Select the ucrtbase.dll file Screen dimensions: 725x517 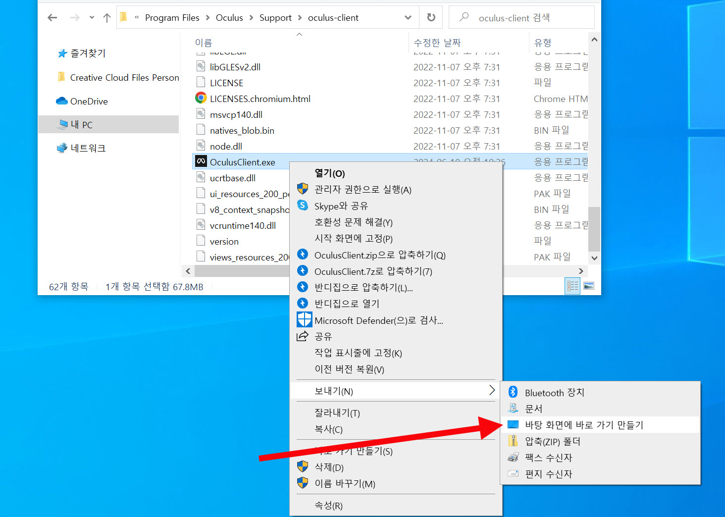point(233,178)
